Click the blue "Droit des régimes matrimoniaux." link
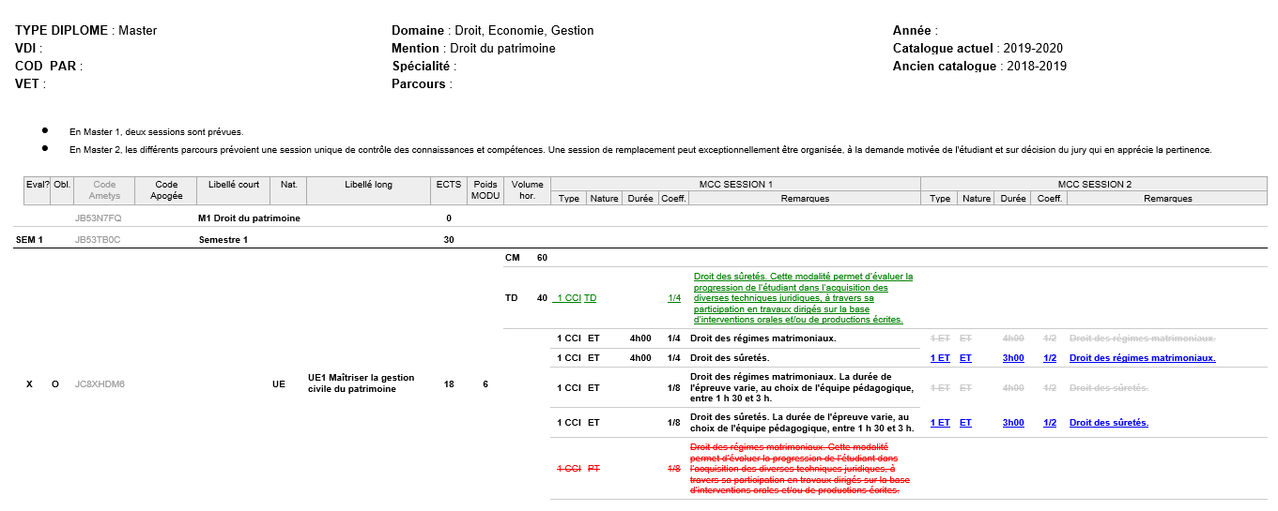The image size is (1278, 511). click(1142, 358)
